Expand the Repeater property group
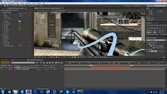Viewport: 167px width, 94px height. click(3, 37)
